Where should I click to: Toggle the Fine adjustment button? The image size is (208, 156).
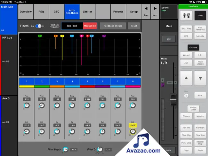point(200,96)
